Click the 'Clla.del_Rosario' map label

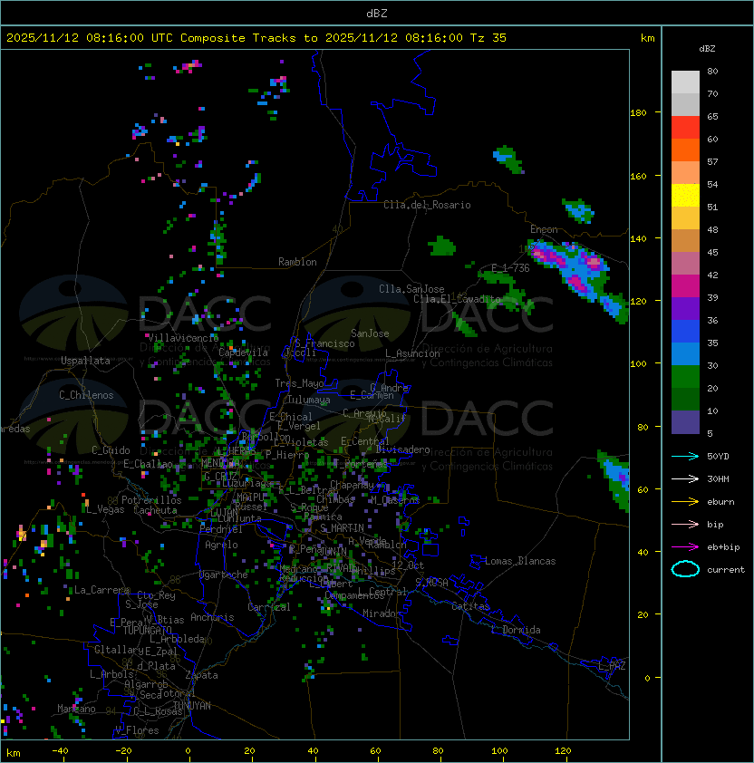(427, 205)
